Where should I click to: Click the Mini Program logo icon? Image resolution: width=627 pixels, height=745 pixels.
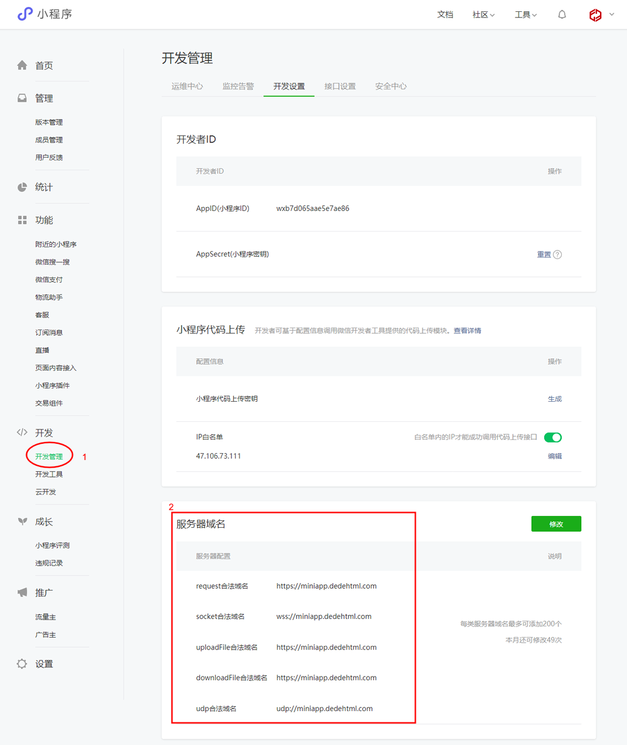coord(24,14)
